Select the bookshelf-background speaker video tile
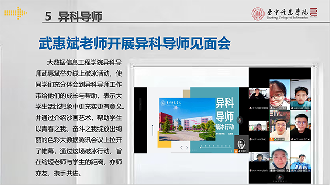The image size is (330, 185). (x=279, y=126)
